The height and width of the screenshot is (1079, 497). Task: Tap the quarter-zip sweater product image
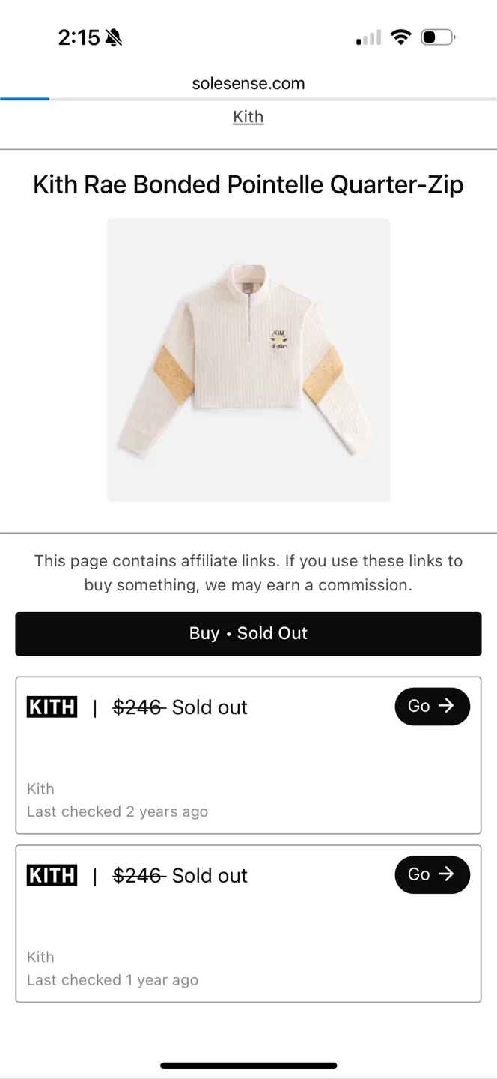[x=248, y=360]
